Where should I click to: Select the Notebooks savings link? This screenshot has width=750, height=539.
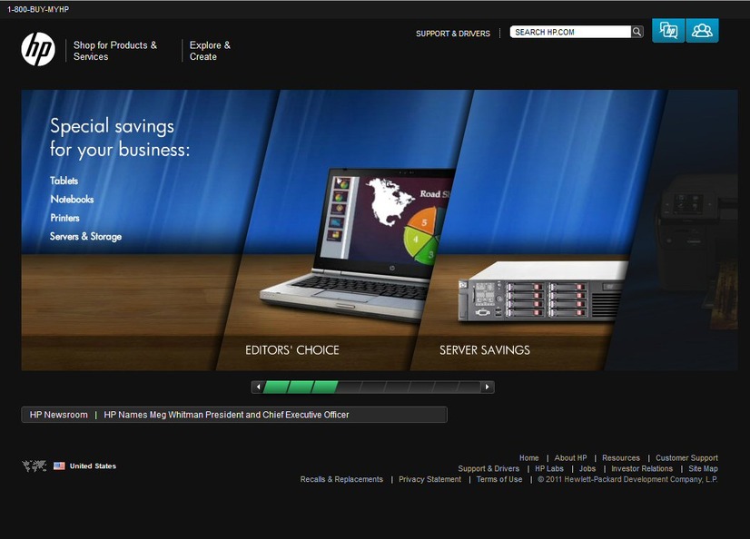pyautogui.click(x=73, y=200)
